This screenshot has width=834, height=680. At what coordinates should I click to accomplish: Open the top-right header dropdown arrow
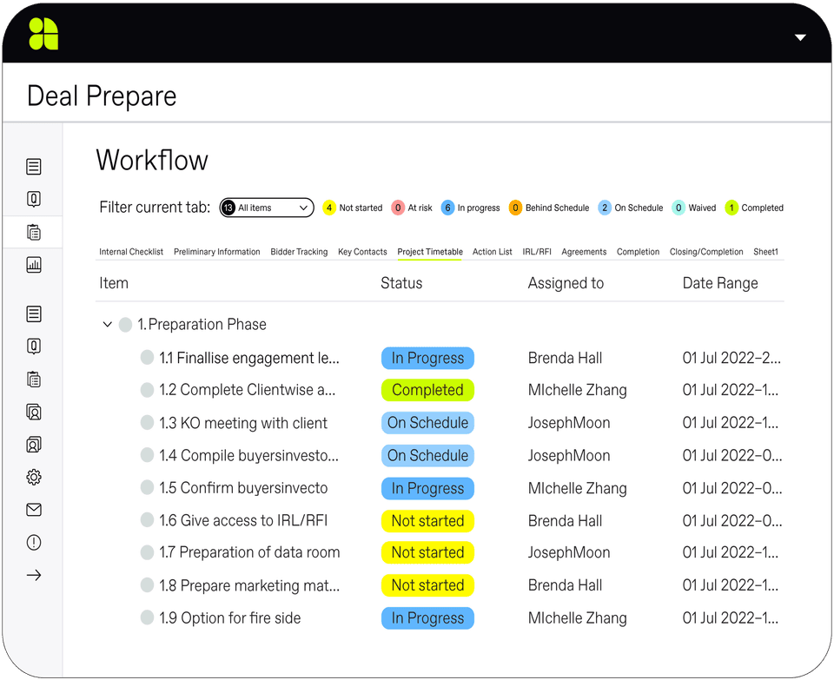coord(800,37)
